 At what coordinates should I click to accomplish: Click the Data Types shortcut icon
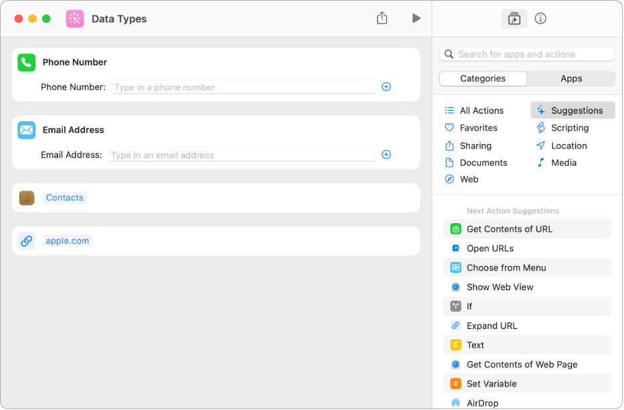tap(75, 19)
